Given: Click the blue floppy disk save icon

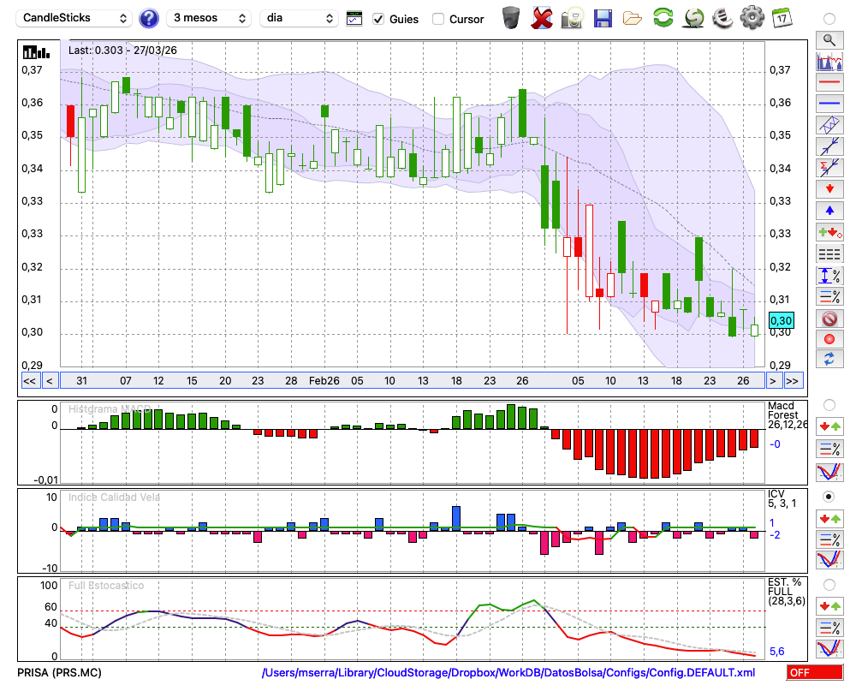Looking at the screenshot, I should click(603, 18).
